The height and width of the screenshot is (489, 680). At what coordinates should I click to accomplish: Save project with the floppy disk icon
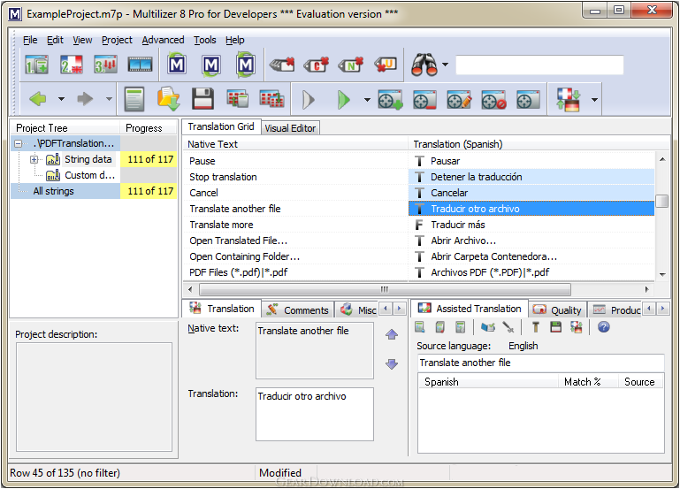pos(202,99)
